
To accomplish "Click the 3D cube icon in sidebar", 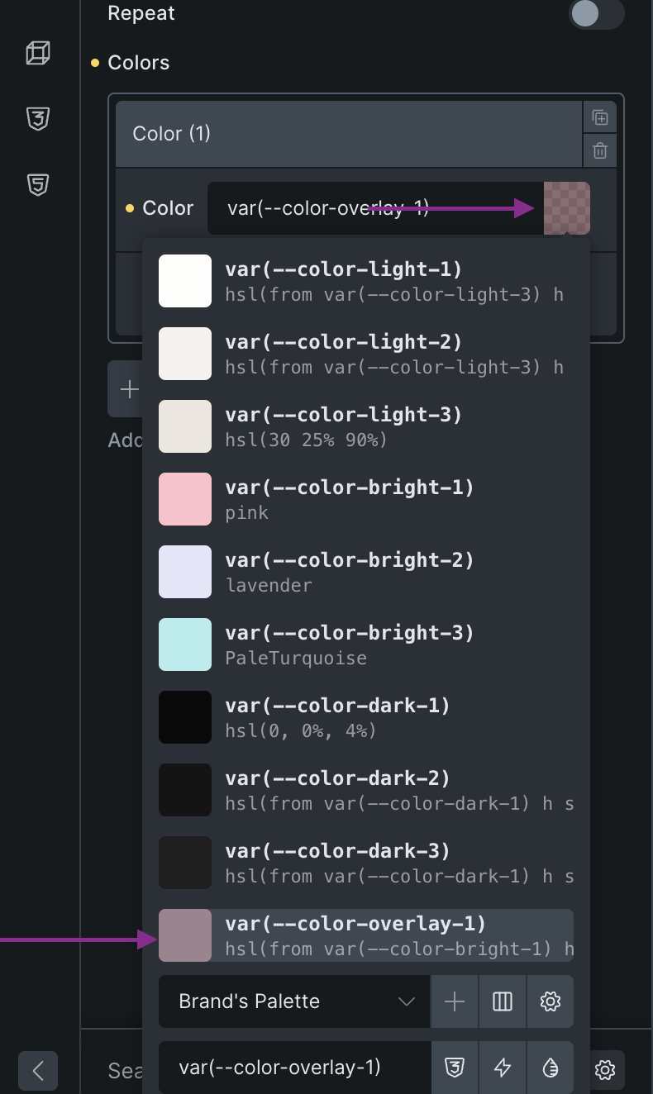I will point(37,54).
